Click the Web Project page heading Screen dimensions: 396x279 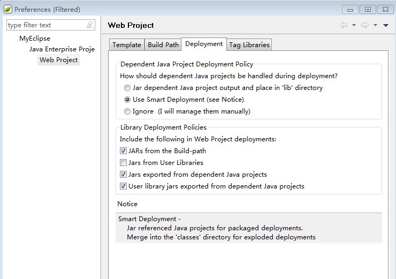click(131, 25)
